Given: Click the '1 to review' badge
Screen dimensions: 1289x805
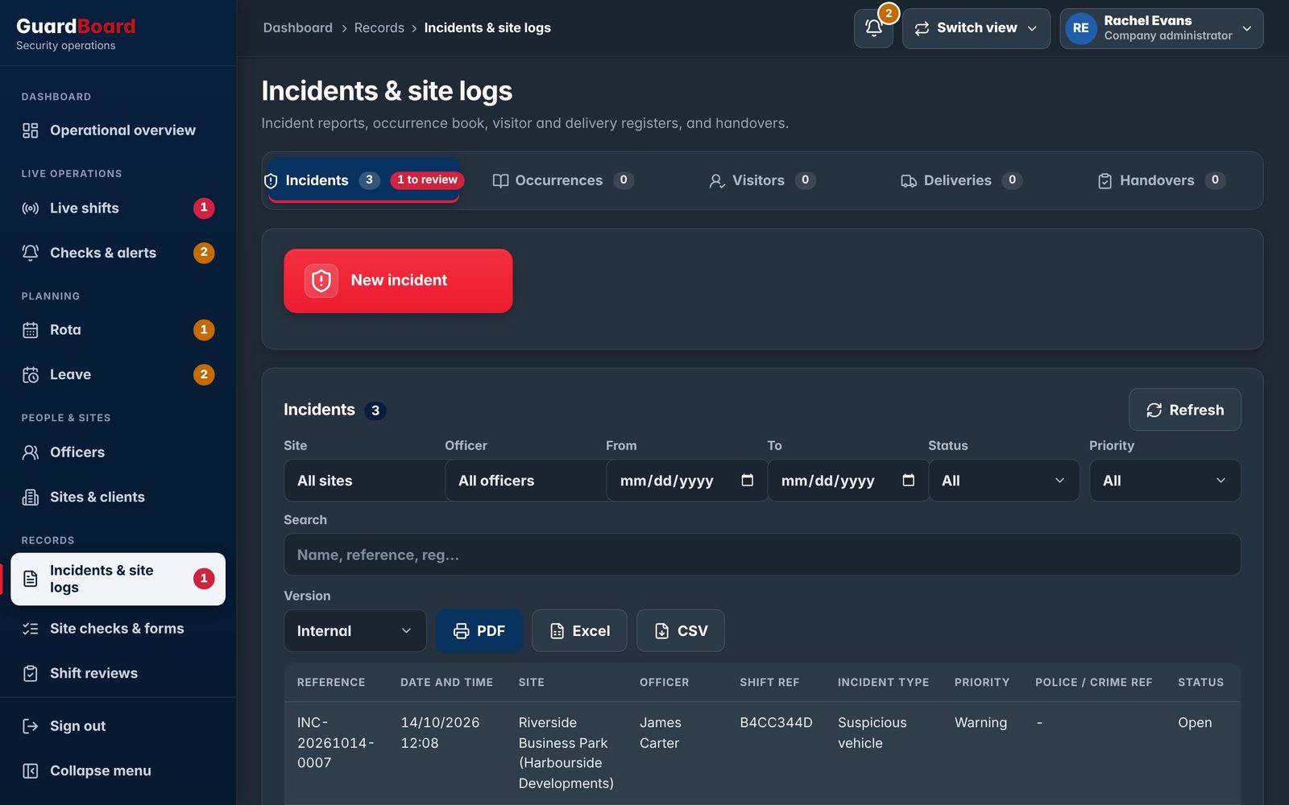Looking at the screenshot, I should point(427,180).
